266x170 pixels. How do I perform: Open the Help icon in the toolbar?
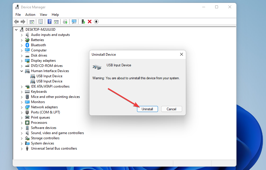[x=49, y=22]
